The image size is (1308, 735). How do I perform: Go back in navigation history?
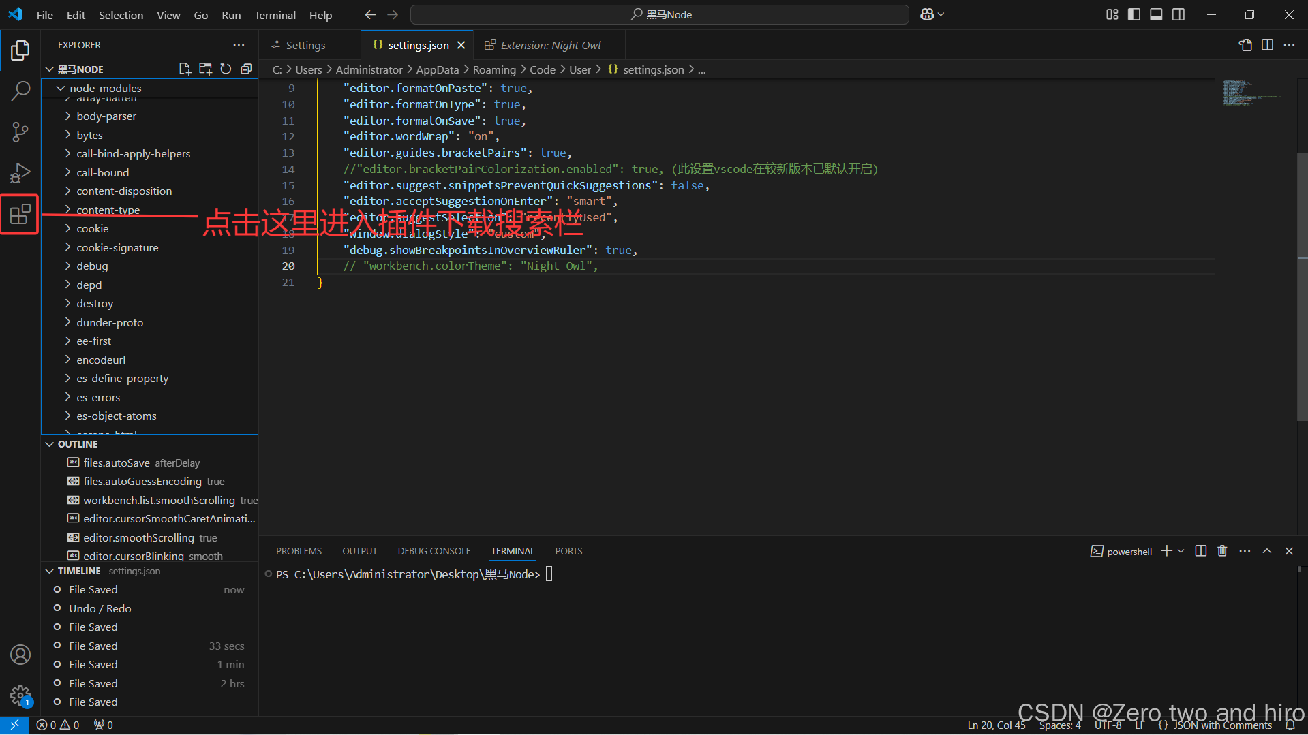370,14
